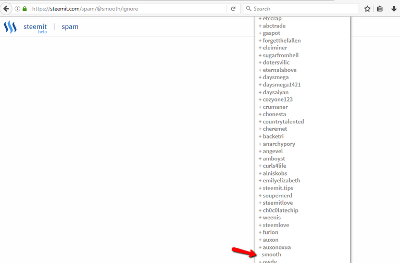Choose the auxon row, not auxonoxua

(x=268, y=240)
